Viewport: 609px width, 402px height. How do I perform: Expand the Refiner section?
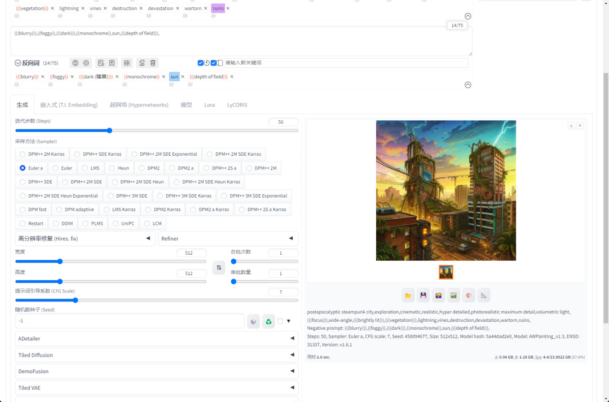(228, 239)
